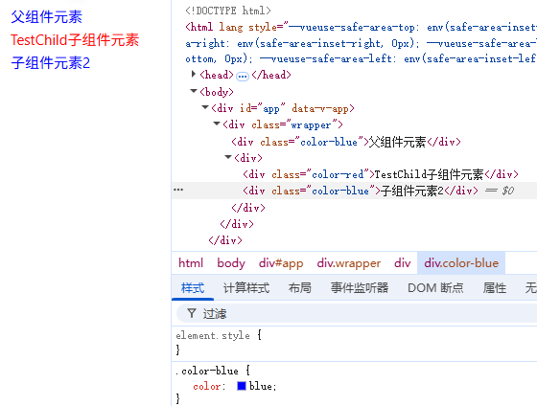
Task: Select the color-red TestChild div line
Action: (381, 174)
